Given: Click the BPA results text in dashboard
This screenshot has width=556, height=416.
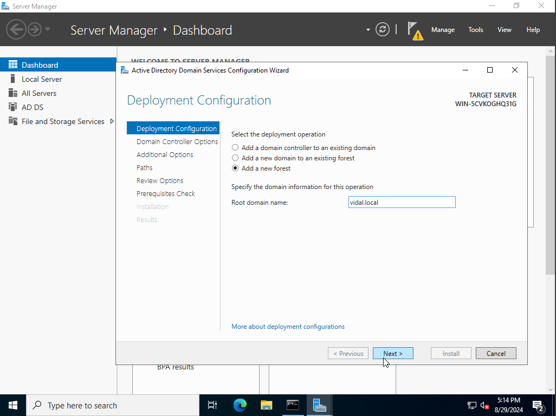Looking at the screenshot, I should coord(176,367).
